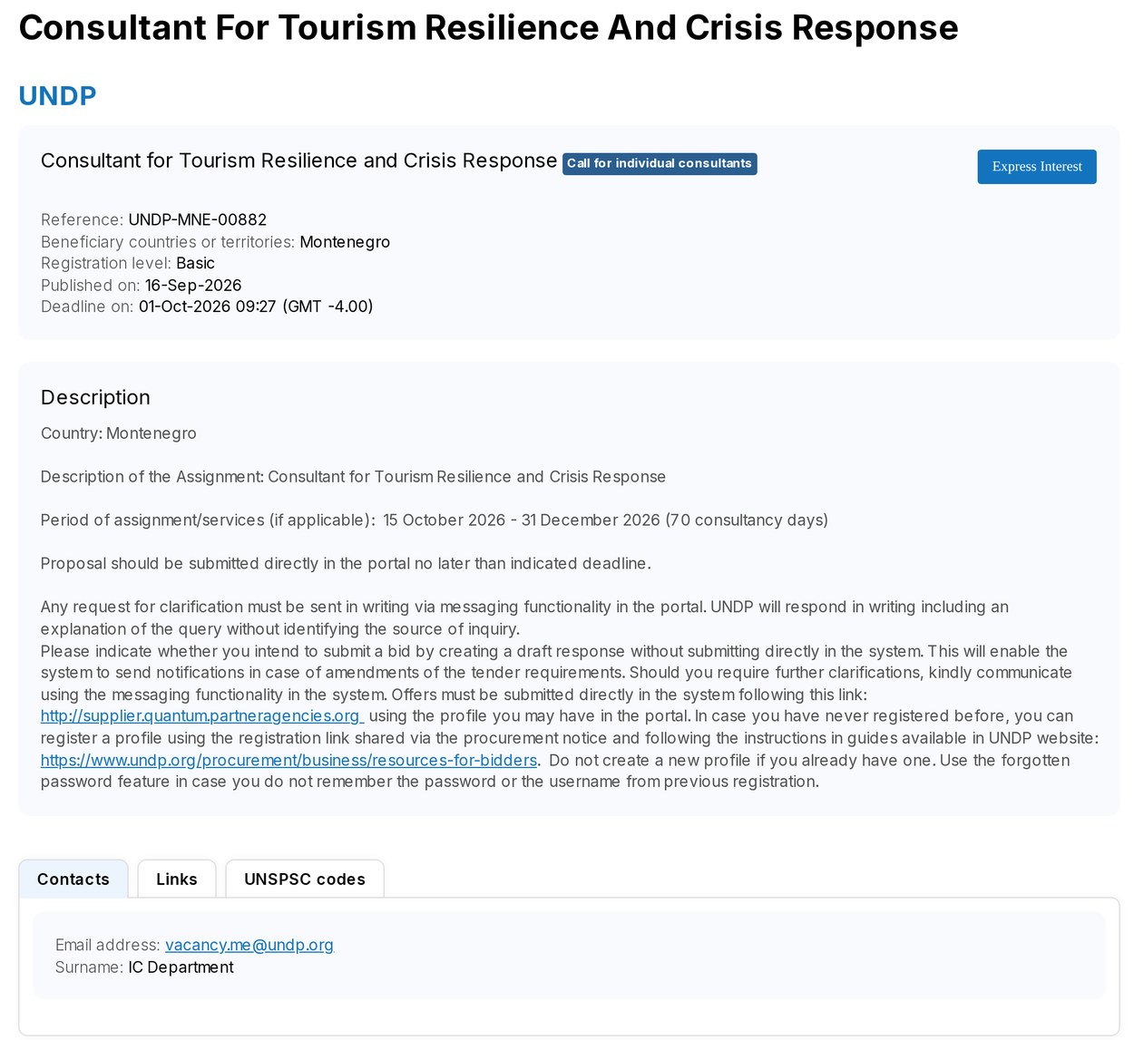This screenshot has width=1134, height=1040.
Task: Click the Registration level Basic value
Action: pyautogui.click(x=195, y=263)
